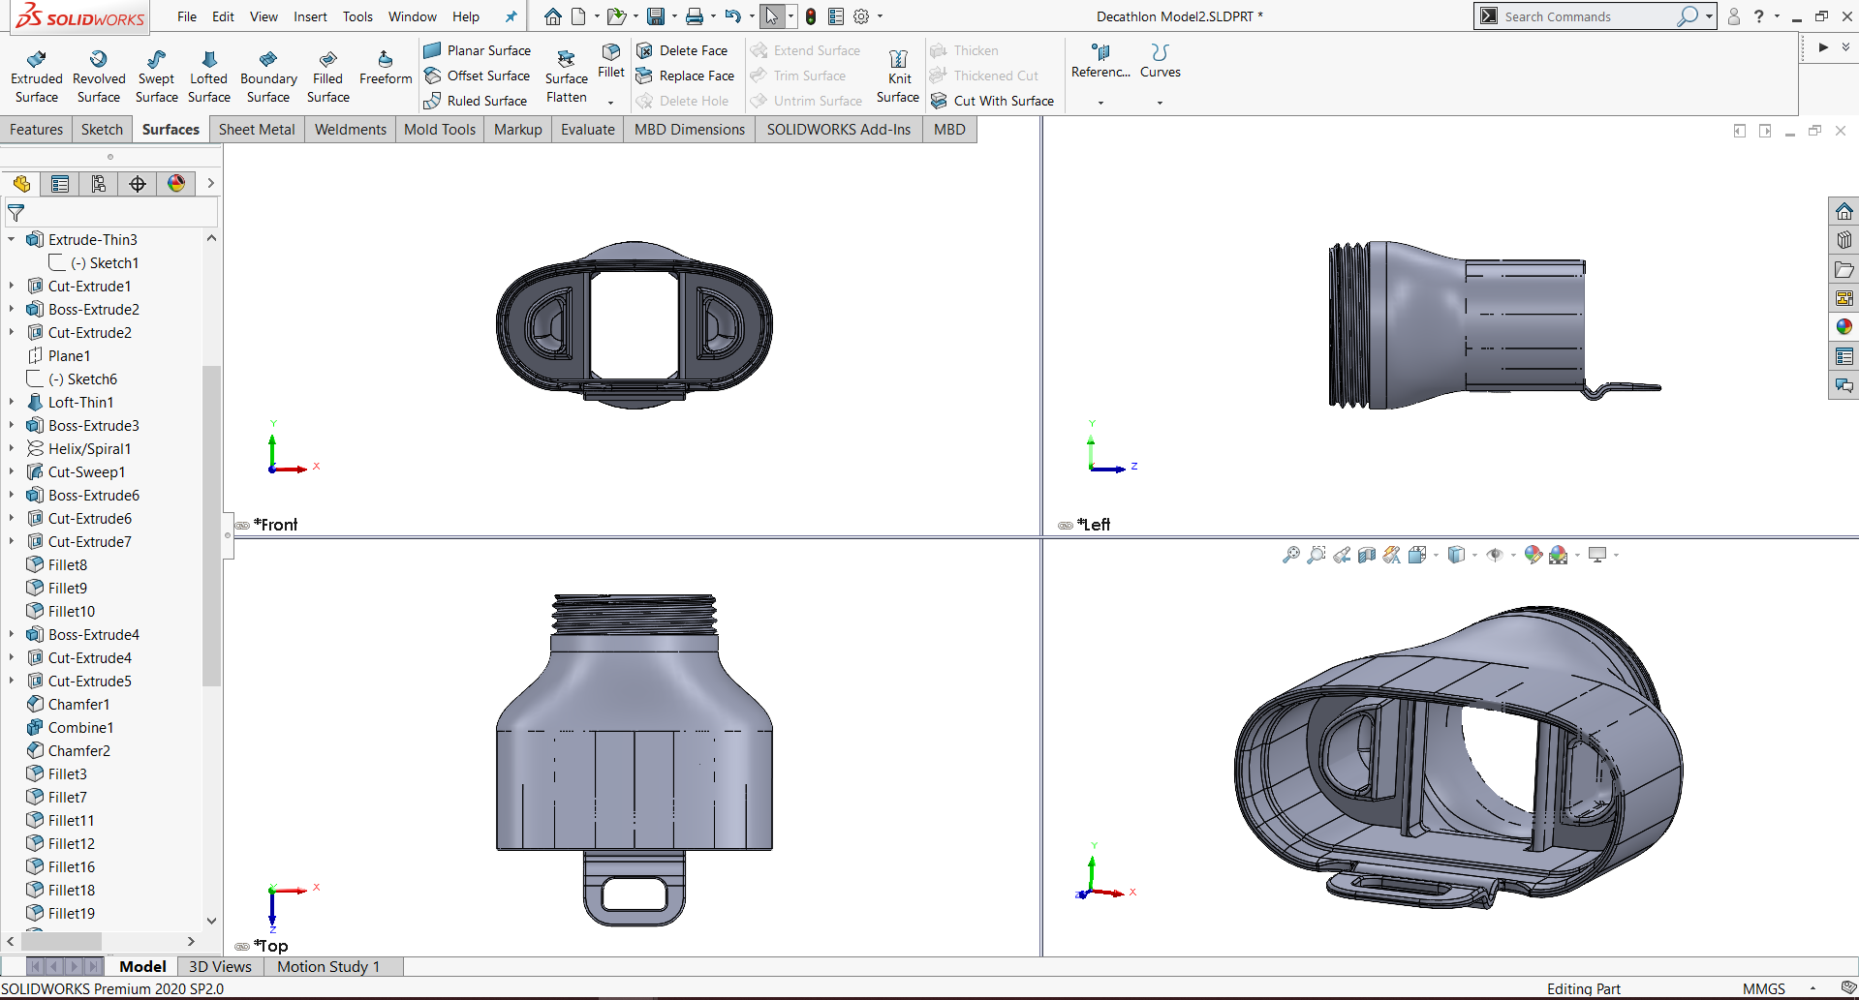Open the PropertyManager tab
Image resolution: width=1859 pixels, height=1000 pixels.
(60, 184)
